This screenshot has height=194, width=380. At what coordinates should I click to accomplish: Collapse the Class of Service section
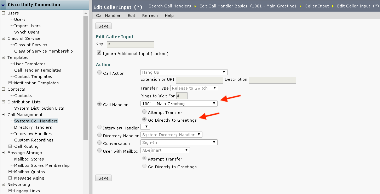click(4, 38)
